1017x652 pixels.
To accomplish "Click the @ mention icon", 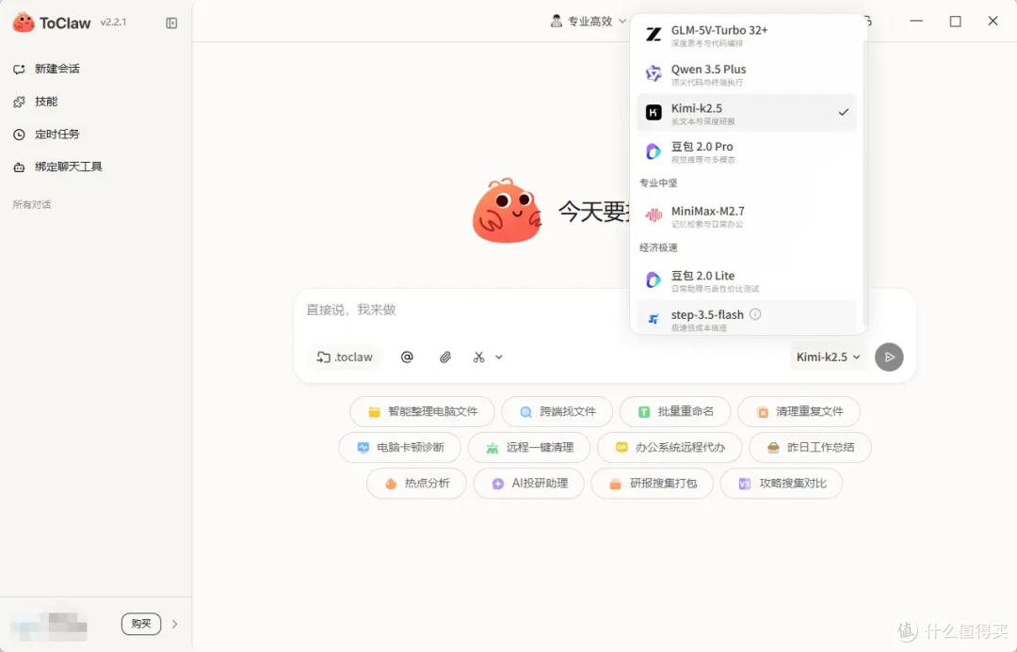I will (407, 358).
